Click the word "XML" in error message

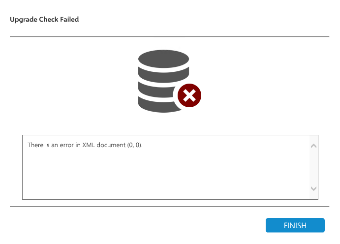[89, 146]
